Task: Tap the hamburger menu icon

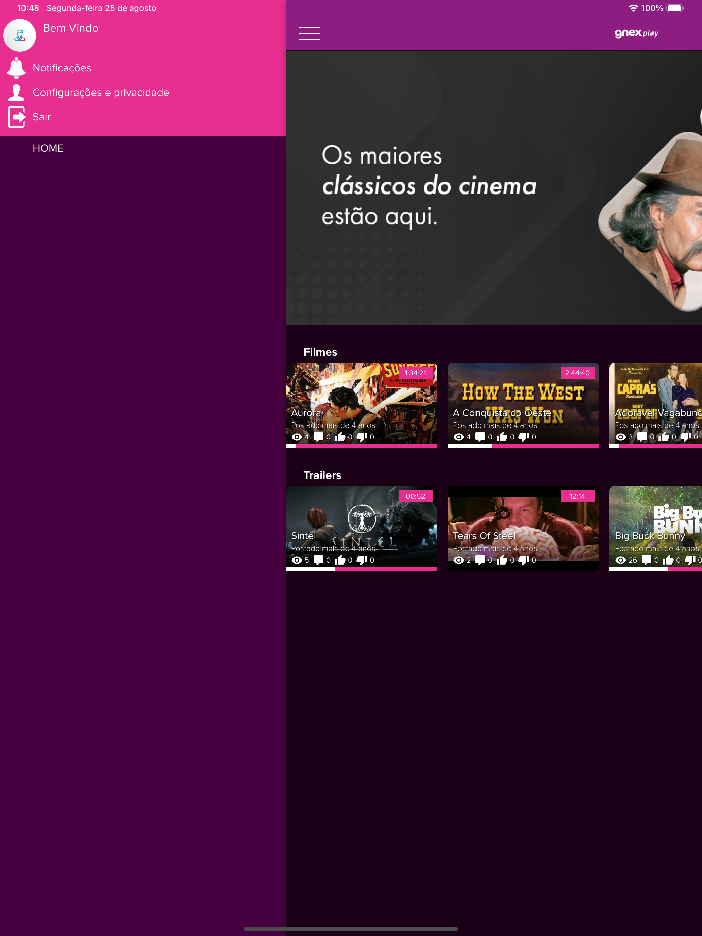Action: [309, 33]
